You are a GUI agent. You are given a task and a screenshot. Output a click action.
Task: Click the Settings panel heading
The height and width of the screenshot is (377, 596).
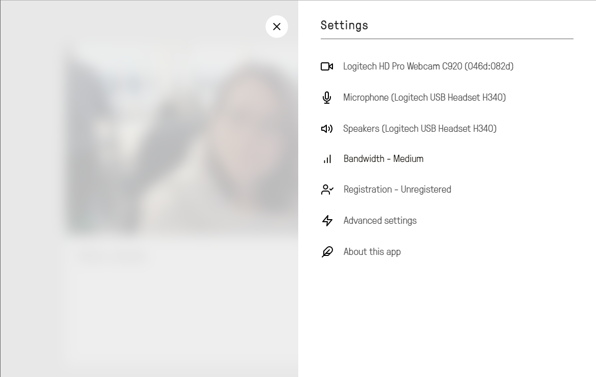(x=344, y=25)
